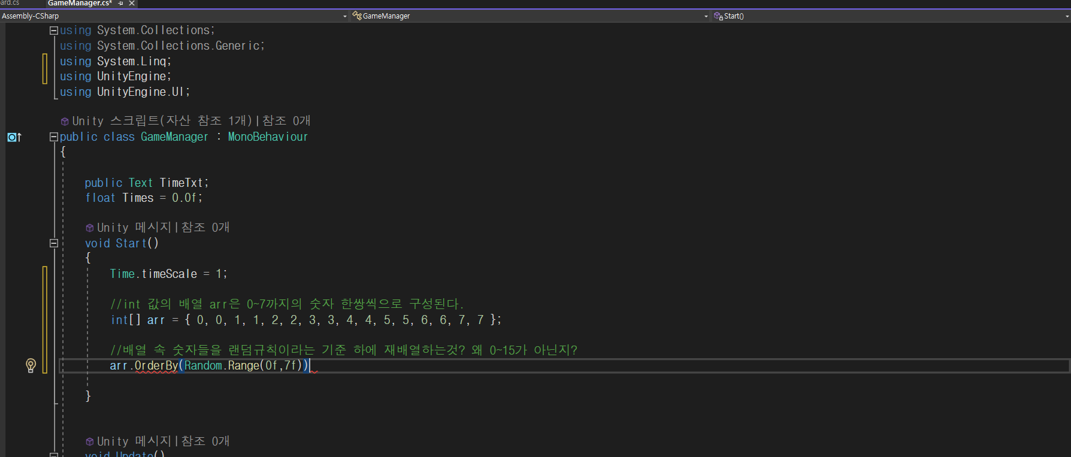Click the 'float Times = 0.0f;' field
This screenshot has width=1071, height=457.
144,198
